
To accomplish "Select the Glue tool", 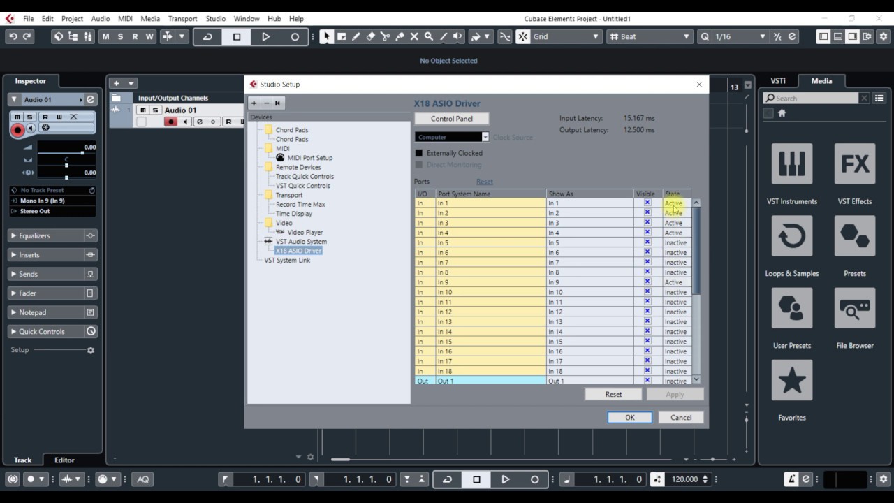I will (x=400, y=36).
